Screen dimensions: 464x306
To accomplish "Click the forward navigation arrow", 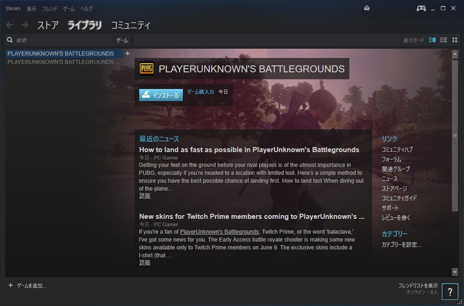I will tap(25, 25).
